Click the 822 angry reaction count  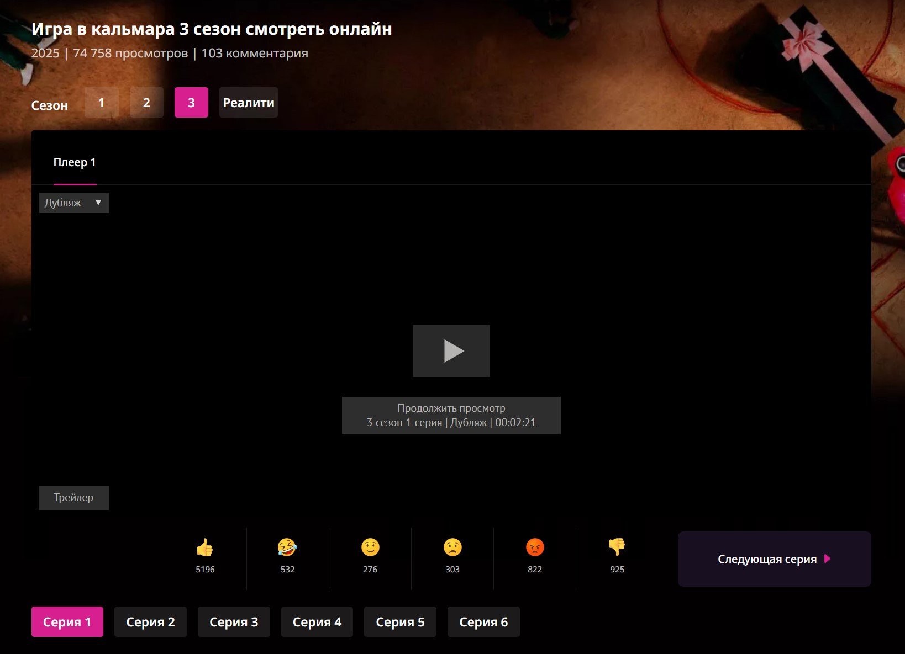click(535, 570)
